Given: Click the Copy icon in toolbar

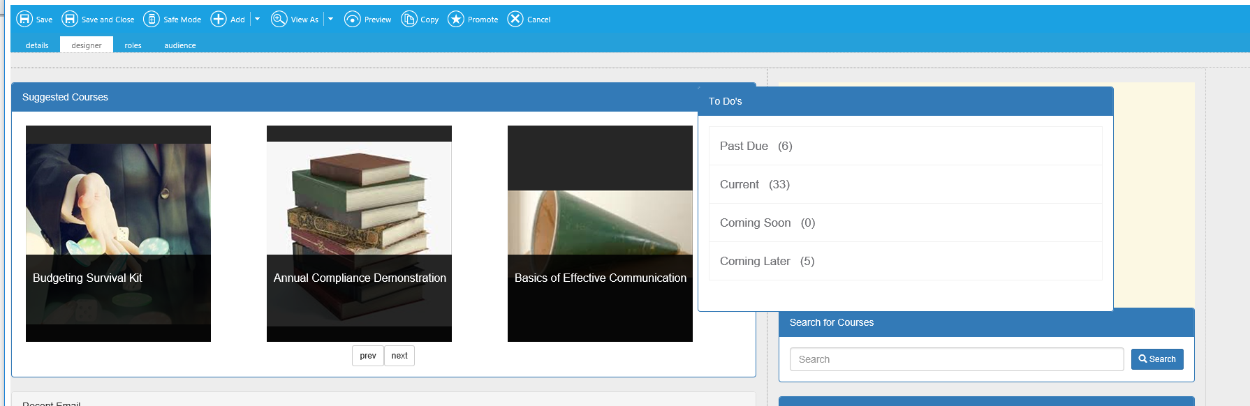Looking at the screenshot, I should (x=409, y=19).
